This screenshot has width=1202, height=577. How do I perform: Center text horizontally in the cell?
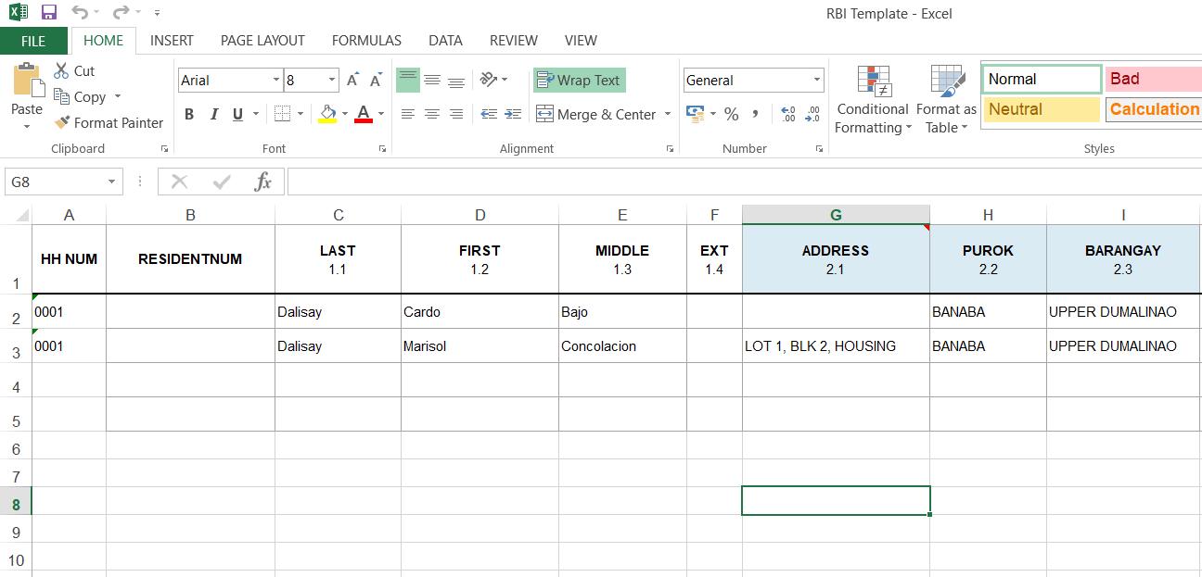click(x=432, y=114)
